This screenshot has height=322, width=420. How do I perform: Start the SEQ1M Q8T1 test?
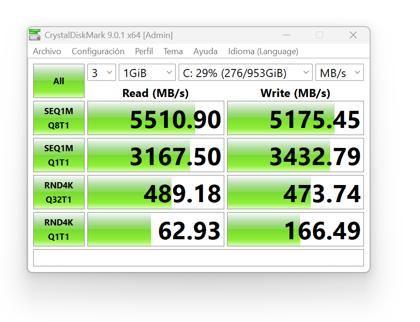click(x=59, y=118)
